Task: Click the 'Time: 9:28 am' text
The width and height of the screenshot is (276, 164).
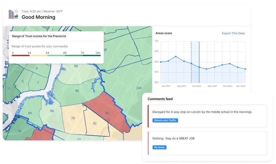Action: (31, 12)
